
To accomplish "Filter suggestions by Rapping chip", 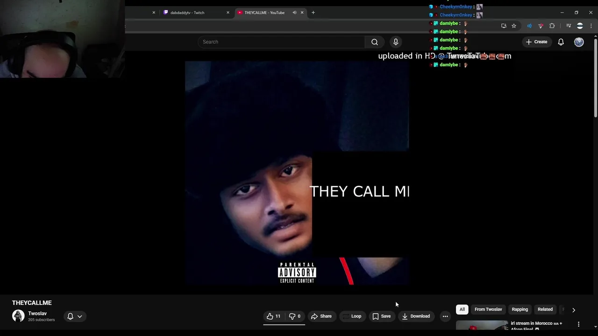I will click(520, 309).
